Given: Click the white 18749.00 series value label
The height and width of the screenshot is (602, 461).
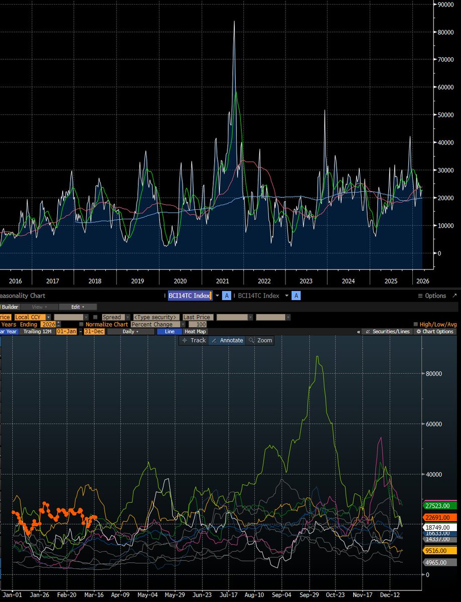Looking at the screenshot, I should pos(440,528).
